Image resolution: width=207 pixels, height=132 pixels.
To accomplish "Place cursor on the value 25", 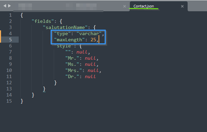I will pyautogui.click(x=93, y=40).
